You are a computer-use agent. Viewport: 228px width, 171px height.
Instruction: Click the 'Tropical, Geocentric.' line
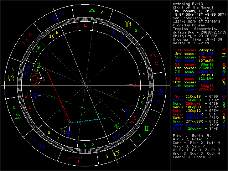[195, 29]
